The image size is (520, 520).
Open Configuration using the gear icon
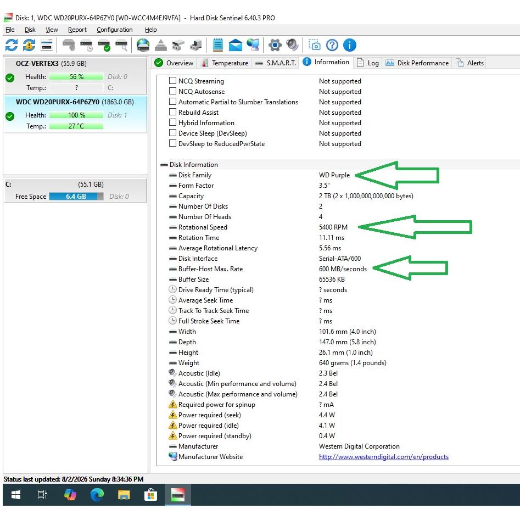pyautogui.click(x=275, y=45)
